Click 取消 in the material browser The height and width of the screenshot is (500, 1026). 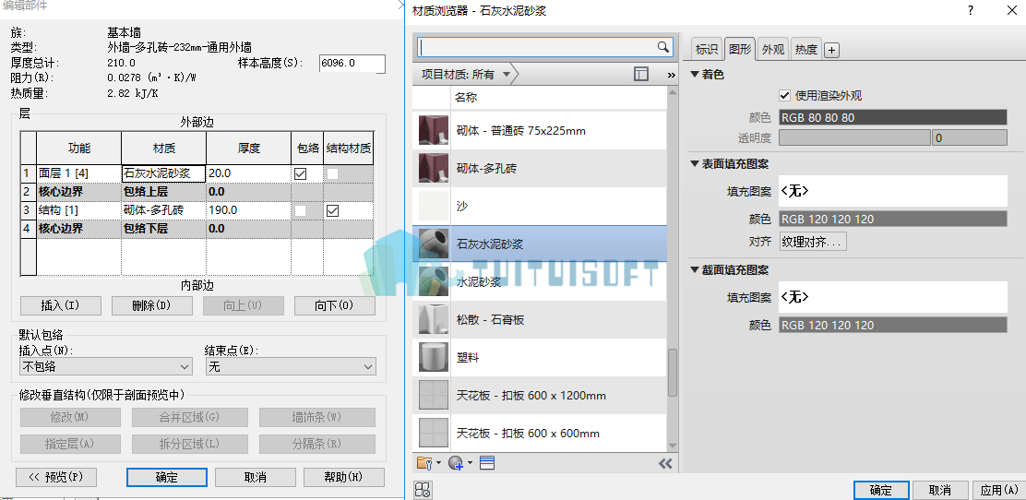pos(939,490)
